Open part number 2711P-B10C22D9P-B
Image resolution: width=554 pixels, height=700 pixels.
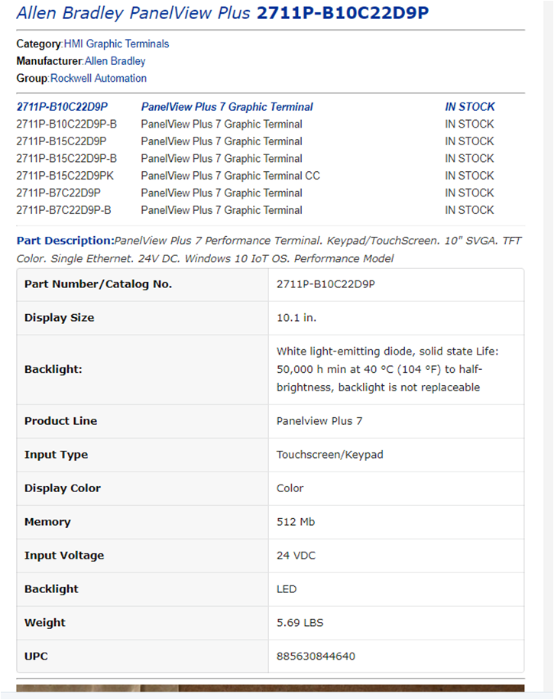[x=66, y=124]
